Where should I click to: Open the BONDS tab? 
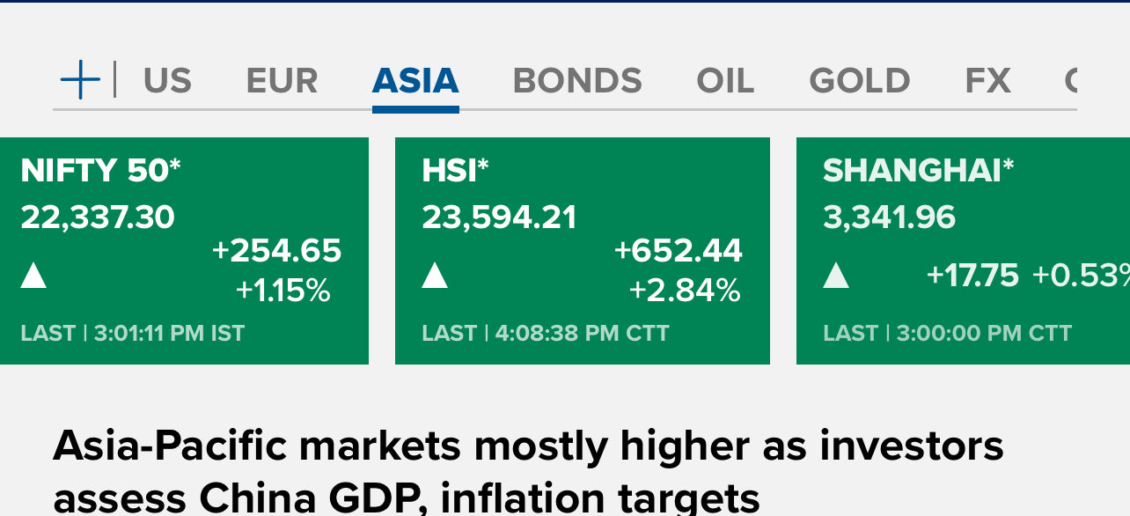click(x=577, y=81)
